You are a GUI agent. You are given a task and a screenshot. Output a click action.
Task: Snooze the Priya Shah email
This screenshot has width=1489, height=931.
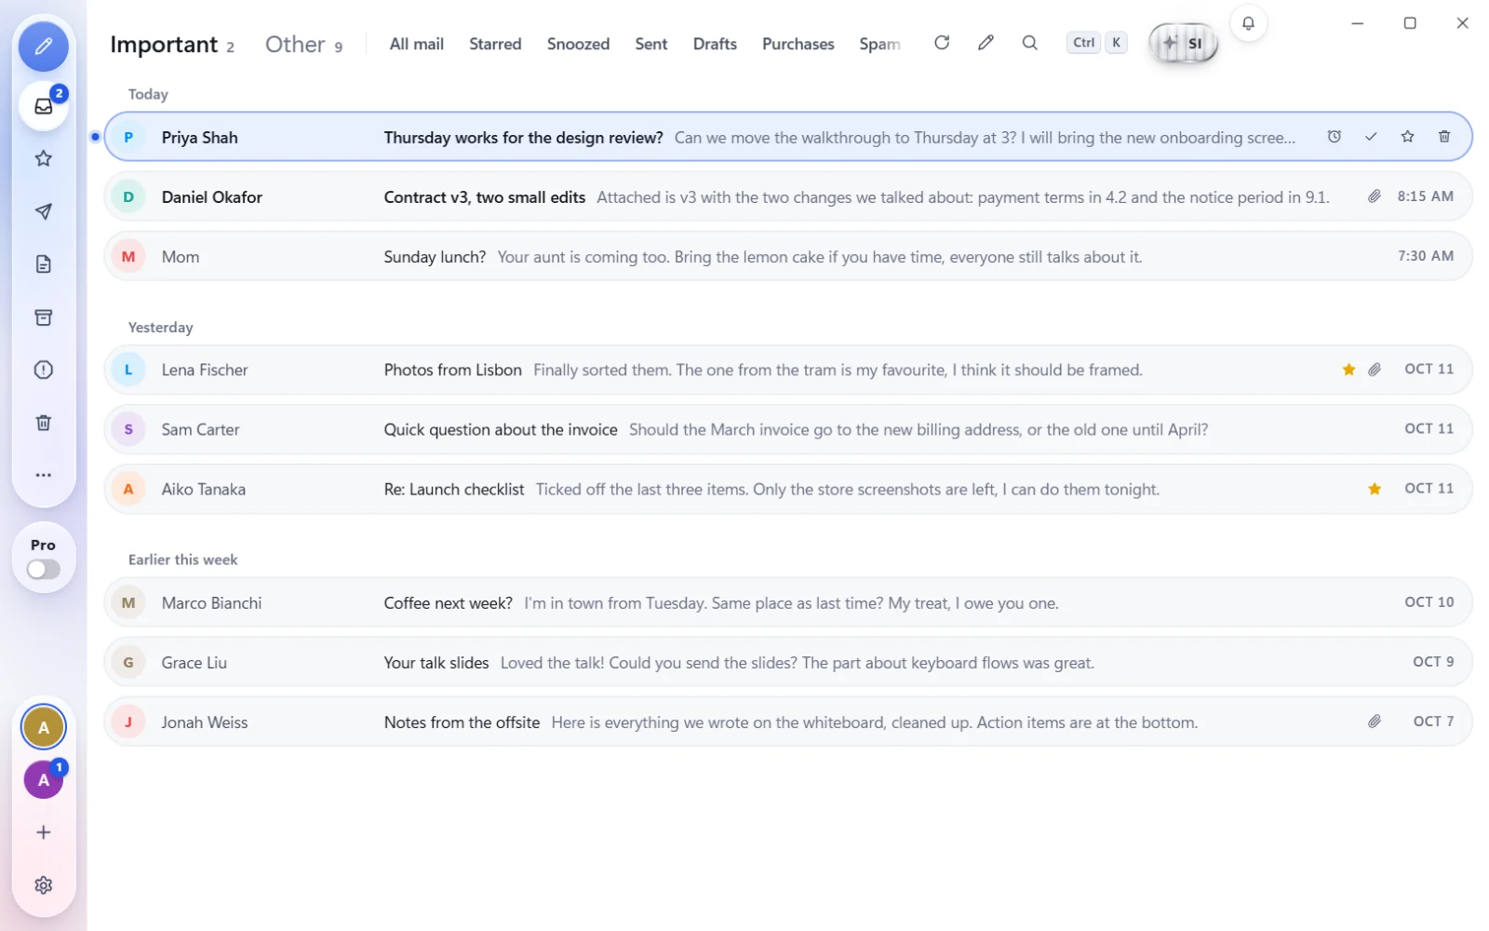(x=1334, y=137)
